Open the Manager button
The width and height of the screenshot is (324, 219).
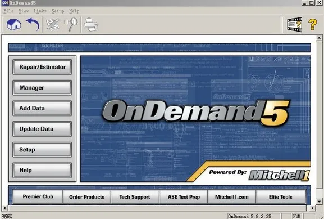tap(42, 88)
